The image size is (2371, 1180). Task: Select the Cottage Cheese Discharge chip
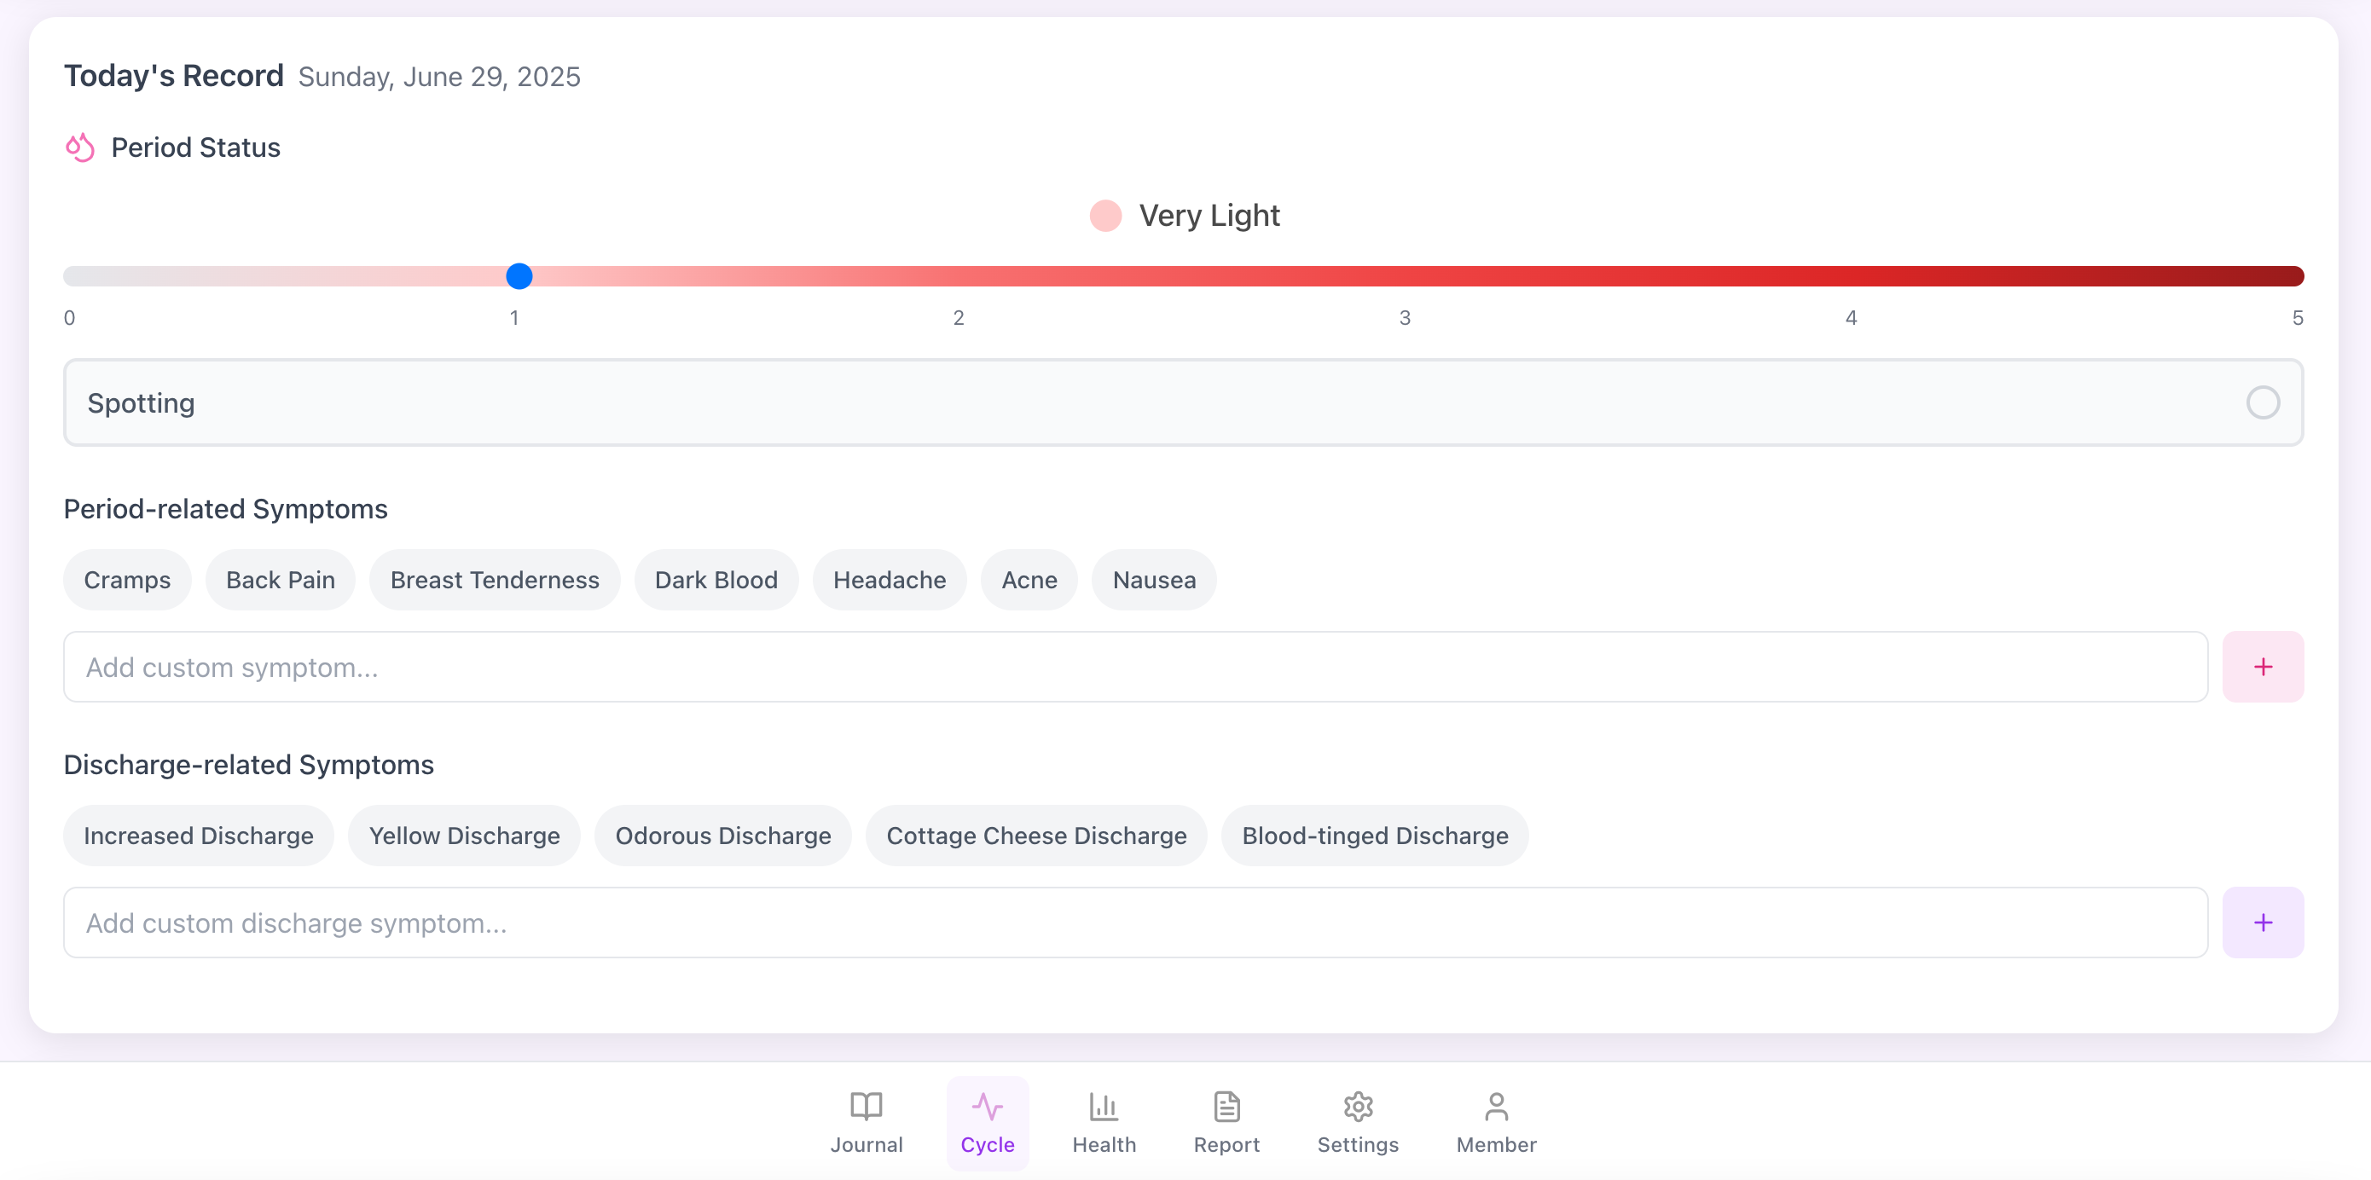click(x=1035, y=836)
